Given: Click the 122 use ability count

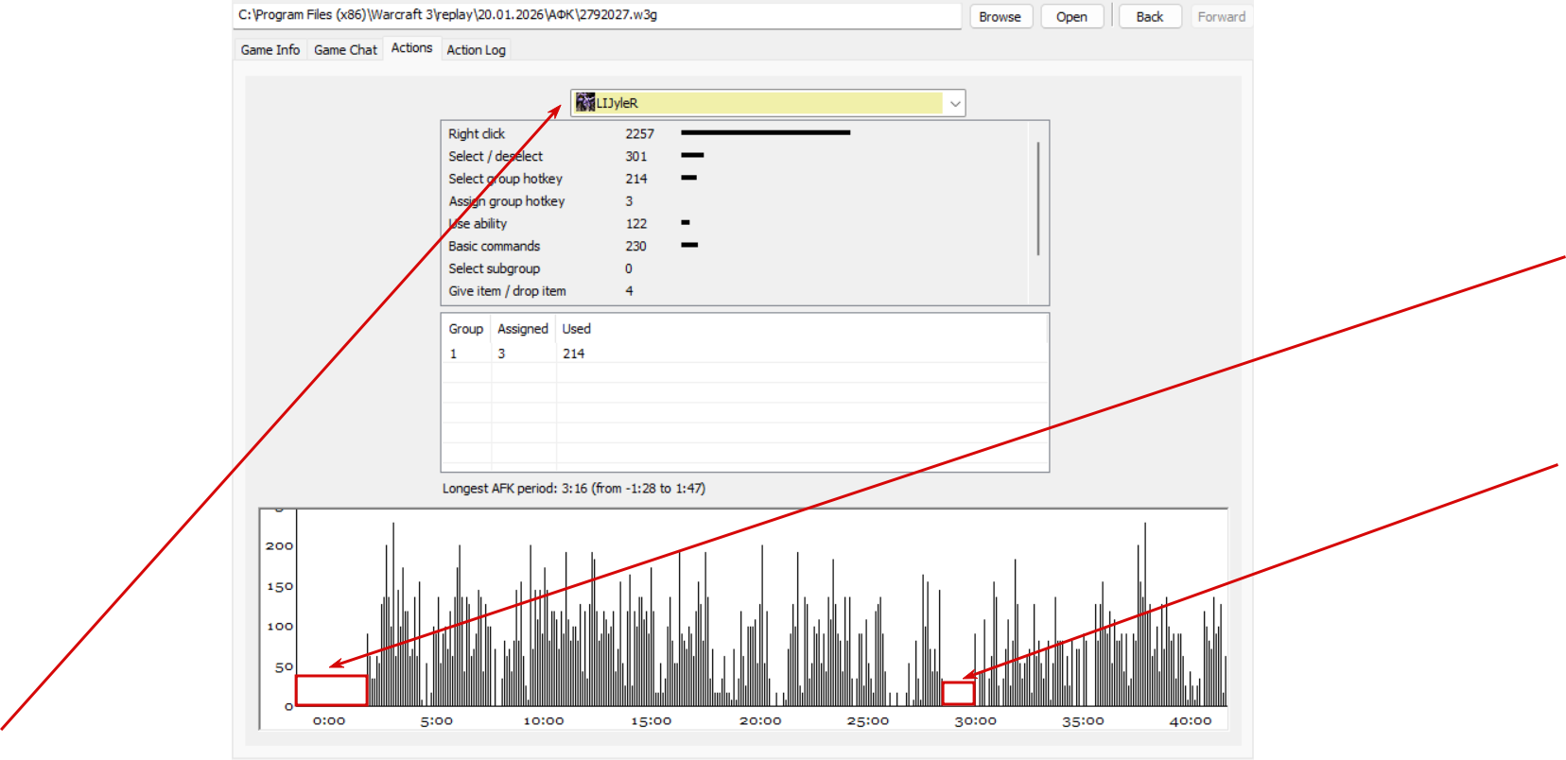Looking at the screenshot, I should click(636, 224).
